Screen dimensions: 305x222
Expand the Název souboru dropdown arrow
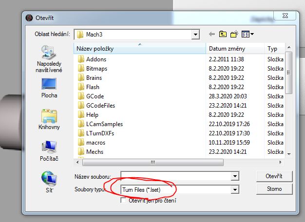click(235, 176)
